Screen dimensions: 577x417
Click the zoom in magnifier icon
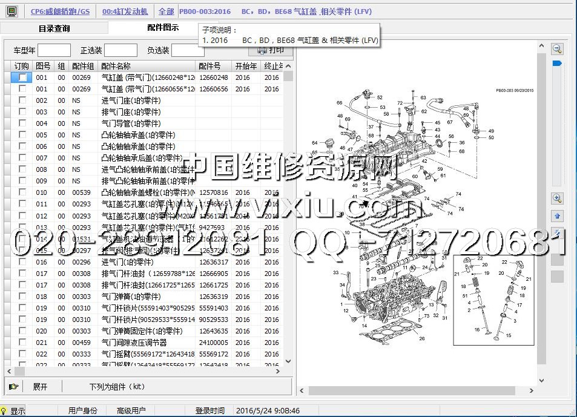point(558,198)
